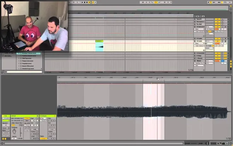Unfold the Tapeolin track
Viewport: 233px width, 146px height.
click(x=195, y=19)
